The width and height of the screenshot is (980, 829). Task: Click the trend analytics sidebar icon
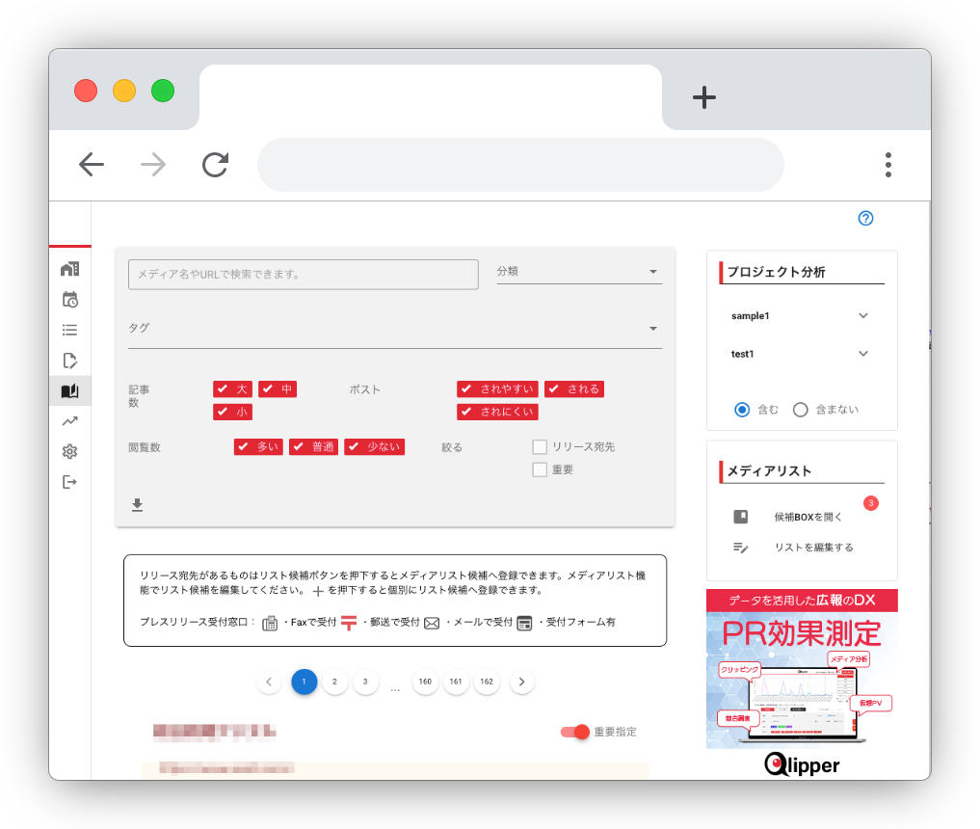(x=69, y=421)
